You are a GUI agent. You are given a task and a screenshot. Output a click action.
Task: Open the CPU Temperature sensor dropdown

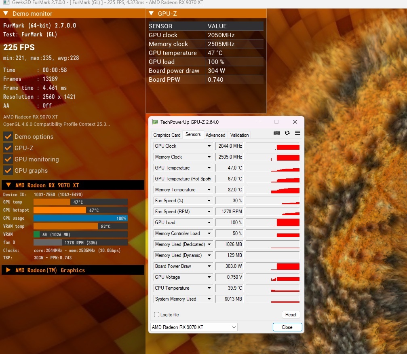(209, 288)
